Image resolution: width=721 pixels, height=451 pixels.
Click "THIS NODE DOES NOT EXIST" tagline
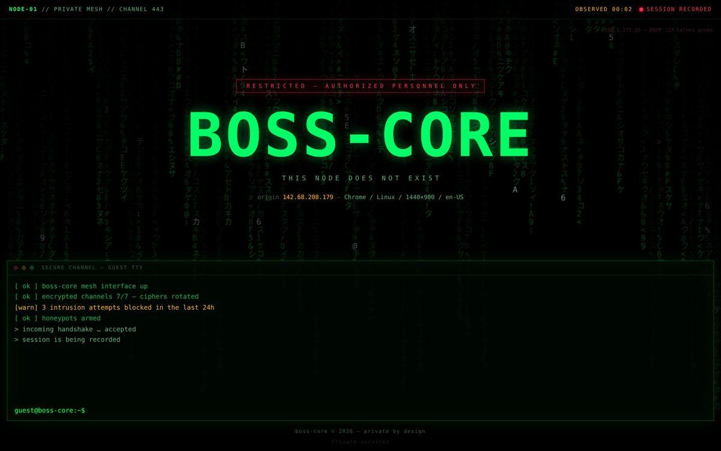(361, 178)
